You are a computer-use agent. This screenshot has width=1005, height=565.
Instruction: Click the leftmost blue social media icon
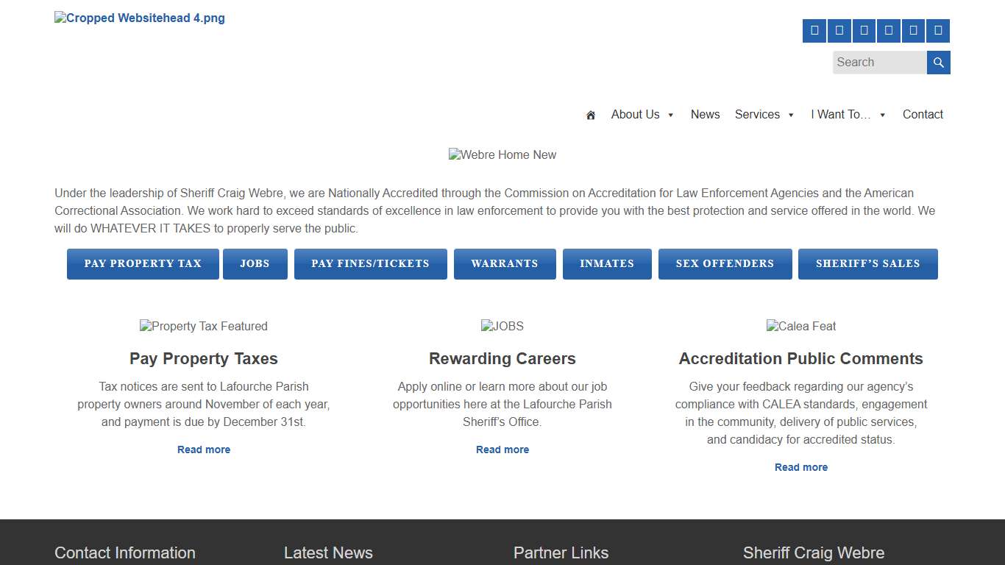tap(814, 31)
